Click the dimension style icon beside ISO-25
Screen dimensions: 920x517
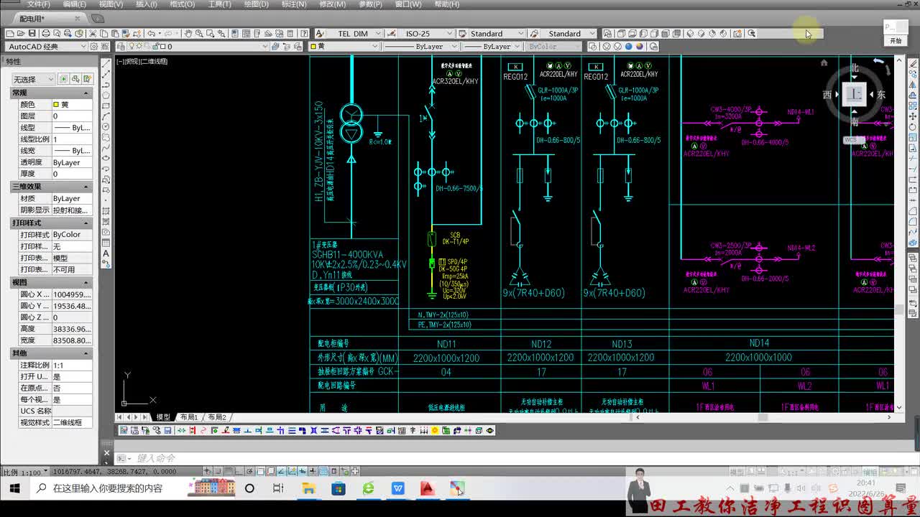point(391,34)
